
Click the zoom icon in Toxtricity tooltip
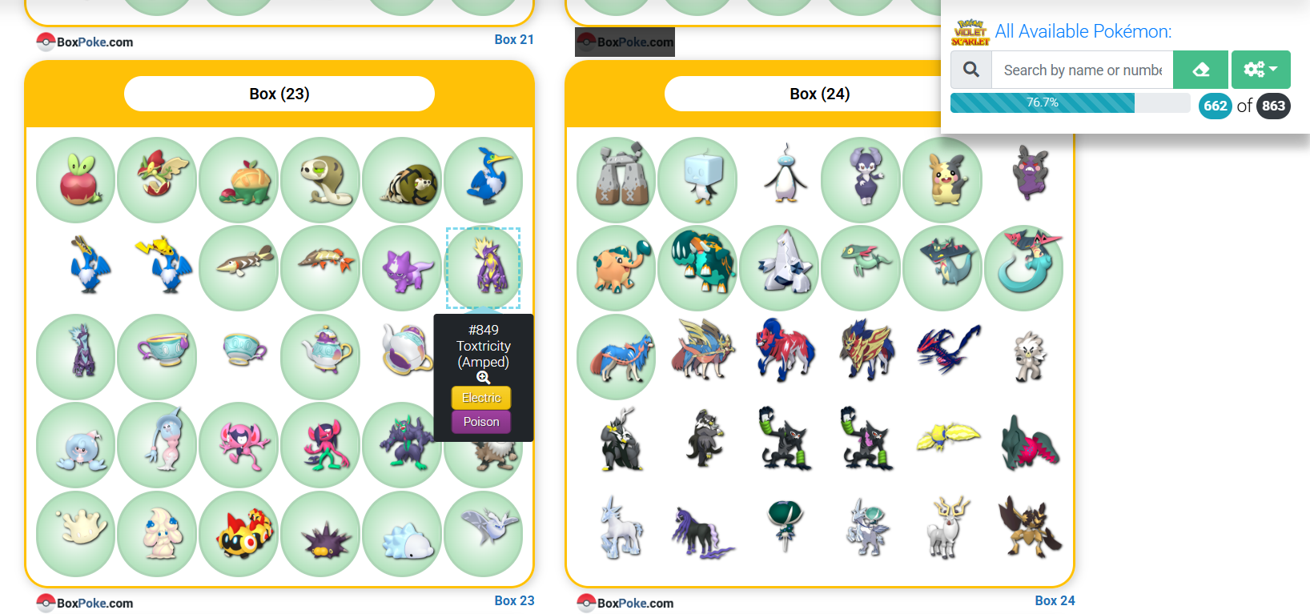point(483,378)
